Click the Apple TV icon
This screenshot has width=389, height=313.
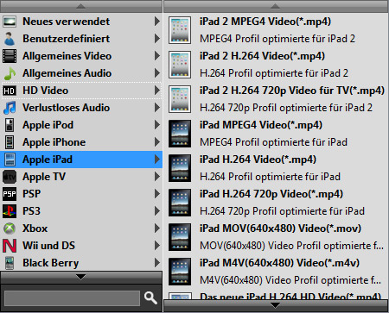10,177
